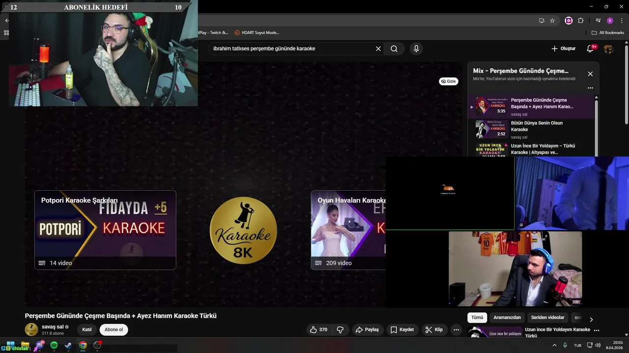629x353 pixels.
Task: Open Chrome media controls icon
Action: coord(598,21)
